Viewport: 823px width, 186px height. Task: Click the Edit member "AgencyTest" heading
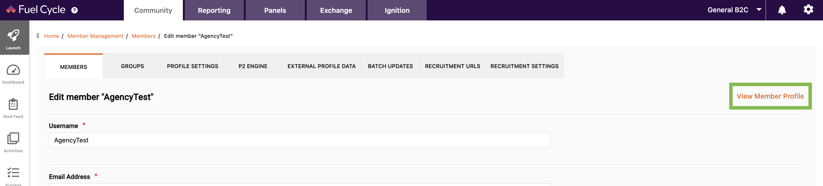(101, 97)
